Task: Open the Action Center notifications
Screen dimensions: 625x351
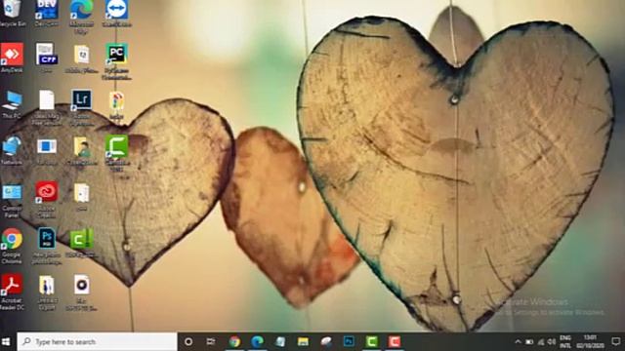Action: [x=616, y=341]
